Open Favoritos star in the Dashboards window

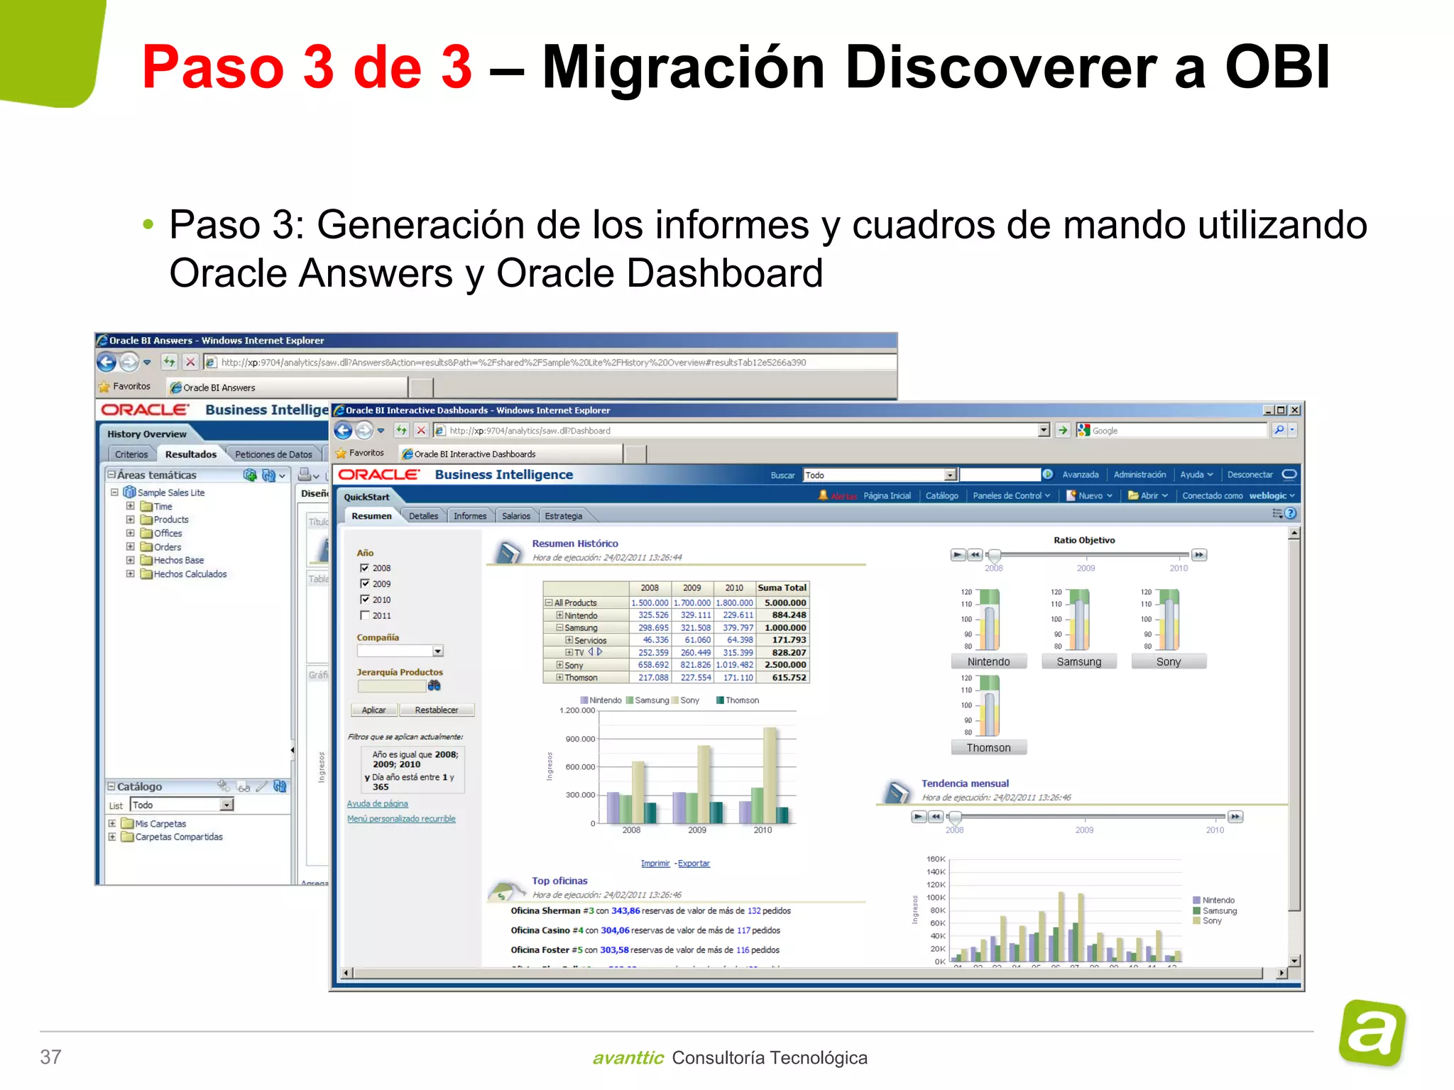(x=341, y=453)
